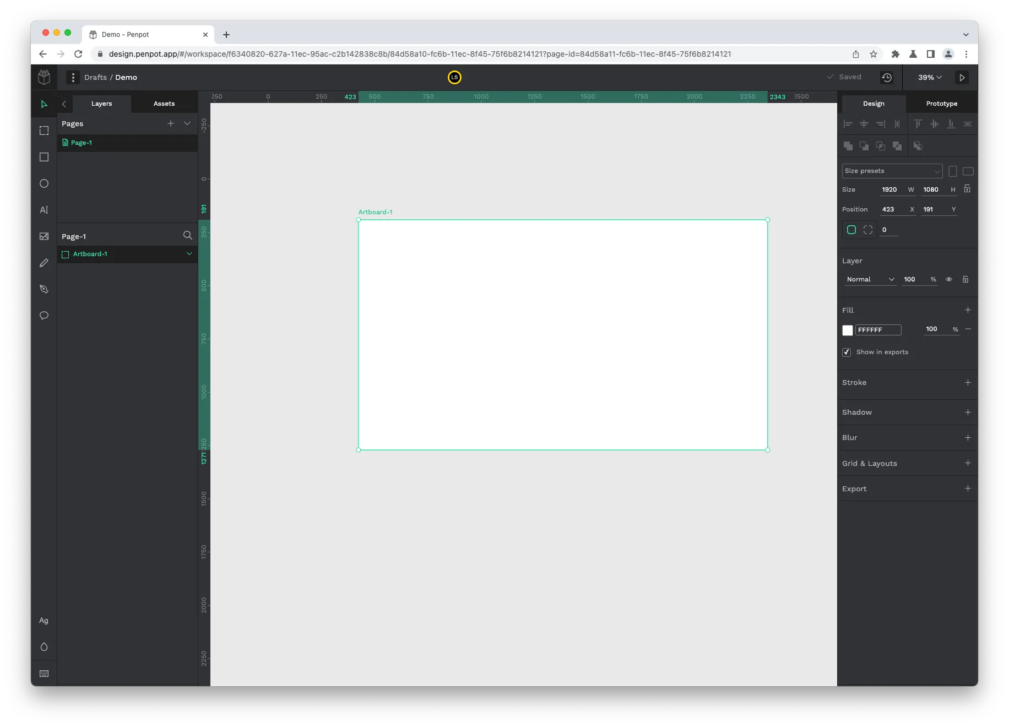Select the Rectangle tool
This screenshot has width=1009, height=727.
[44, 157]
